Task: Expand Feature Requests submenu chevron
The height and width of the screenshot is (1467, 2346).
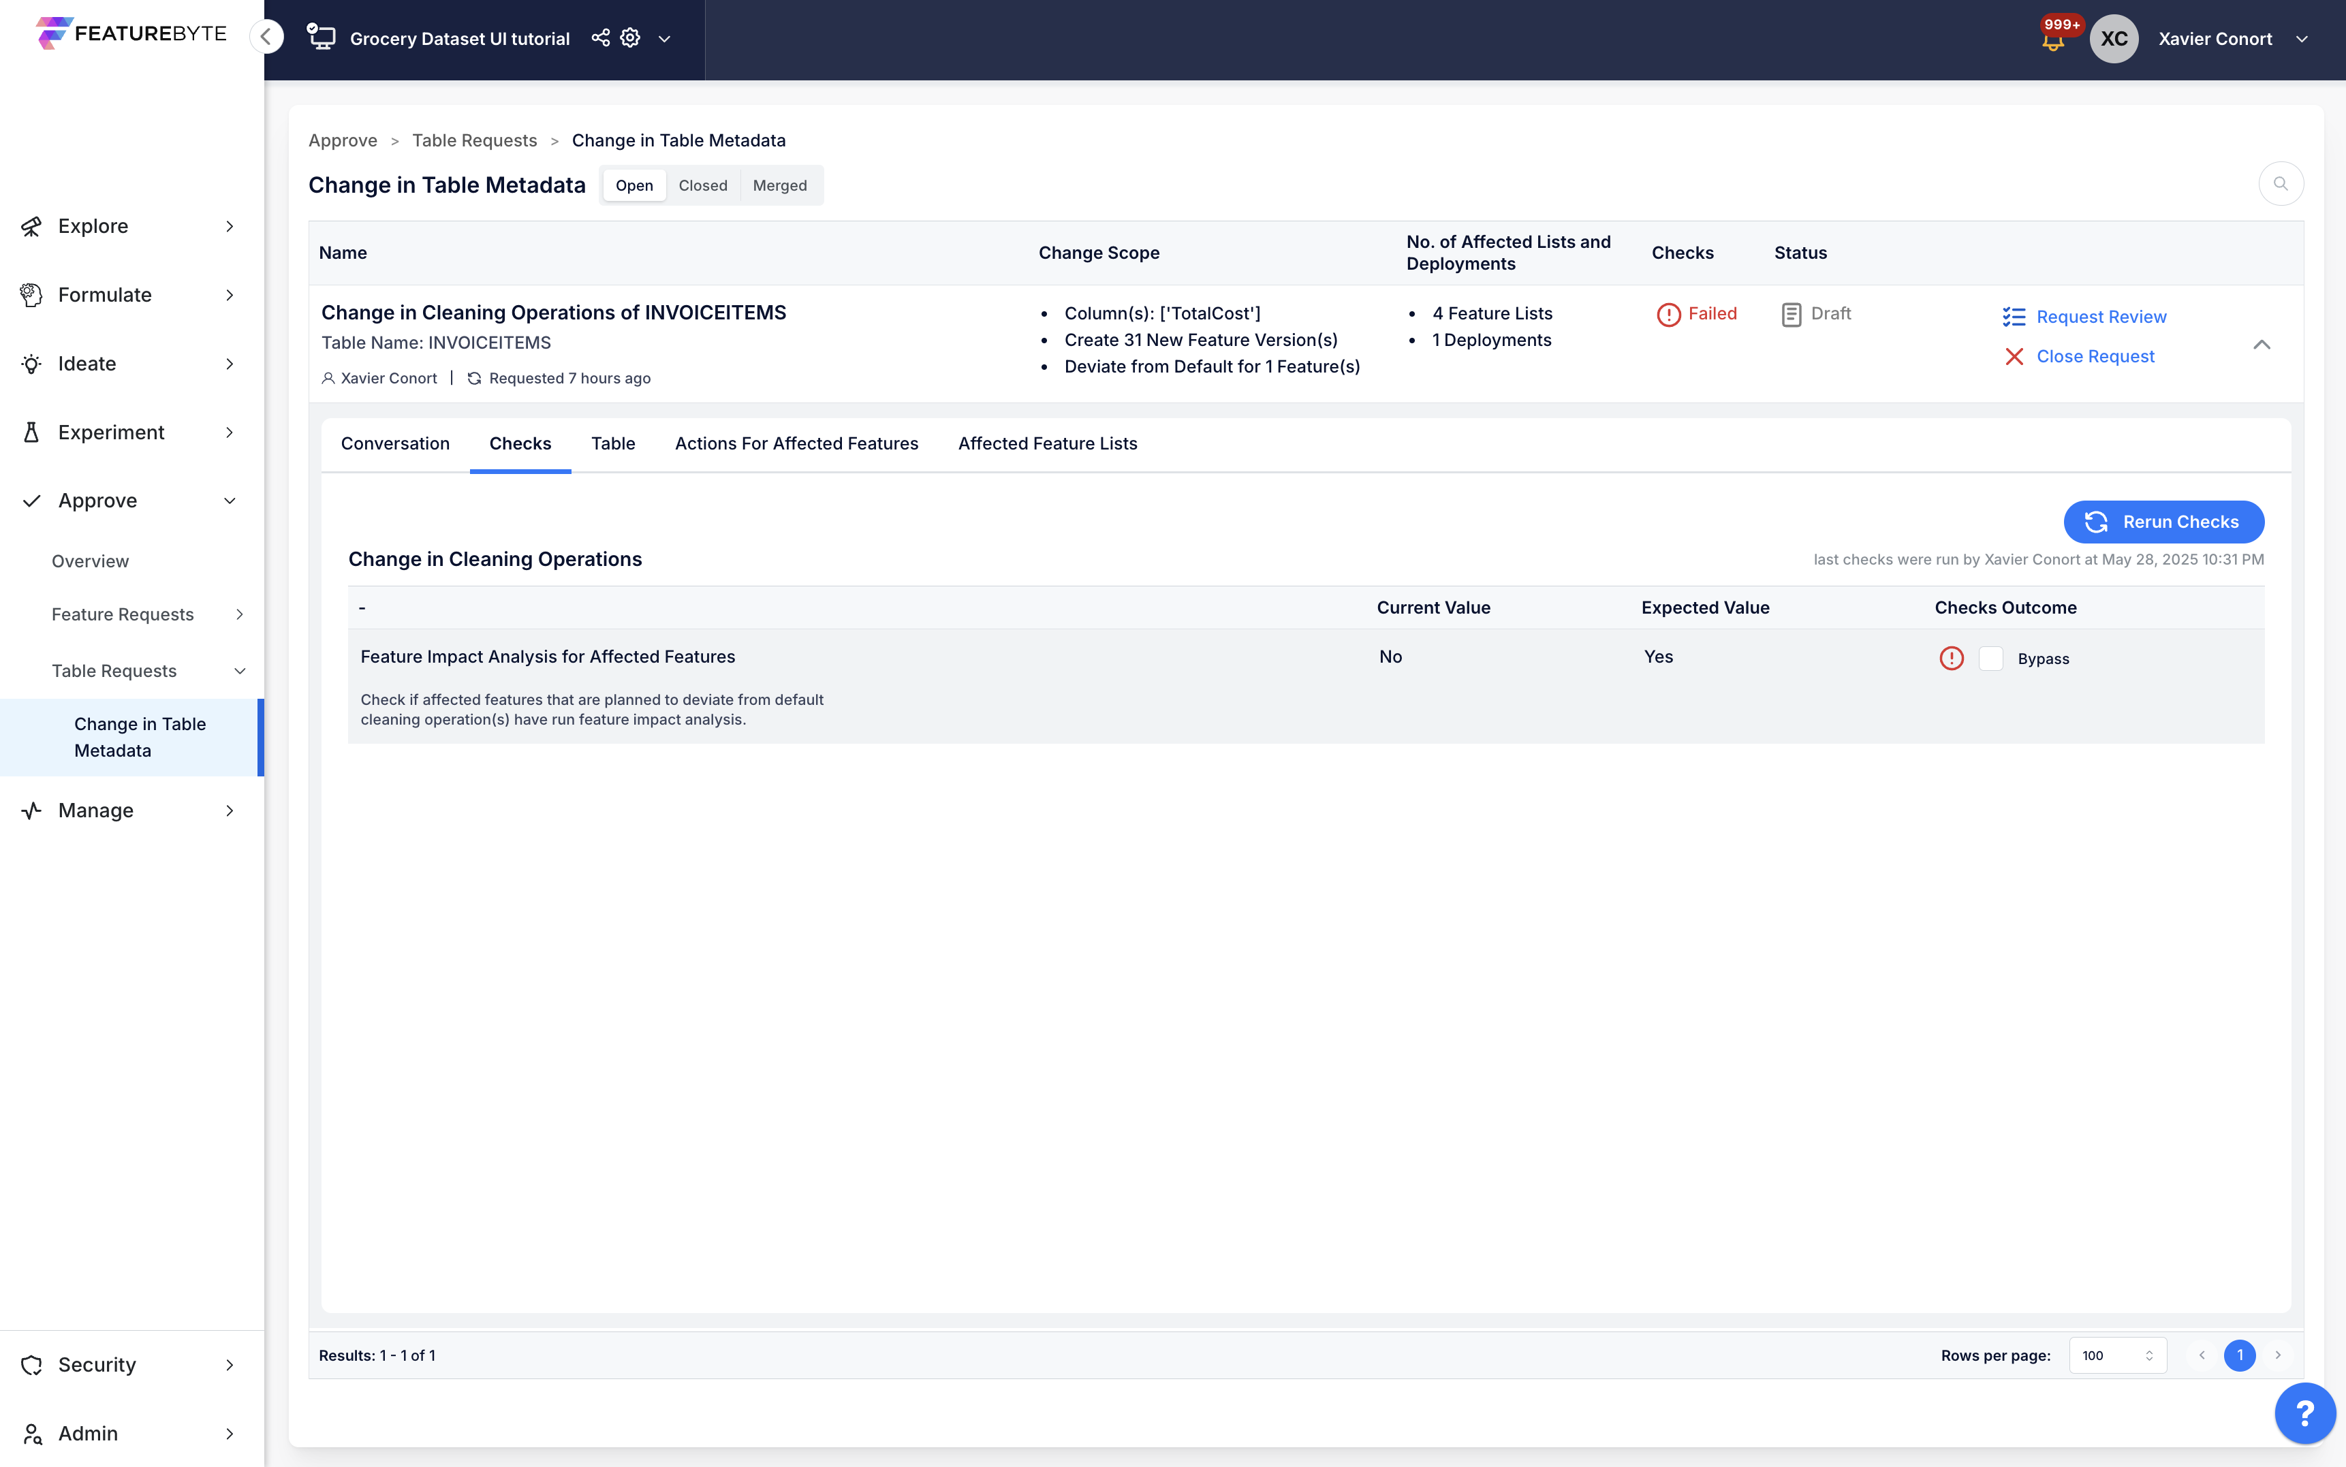Action: [240, 614]
